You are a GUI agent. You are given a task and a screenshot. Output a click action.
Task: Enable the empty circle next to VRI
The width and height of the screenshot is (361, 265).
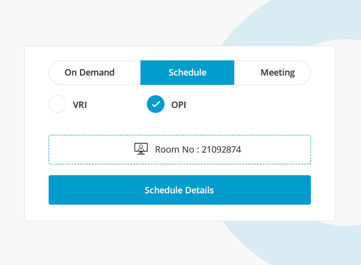(57, 105)
